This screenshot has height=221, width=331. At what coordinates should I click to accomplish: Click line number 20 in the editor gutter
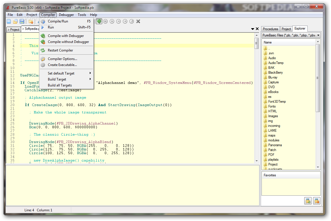tap(13, 105)
